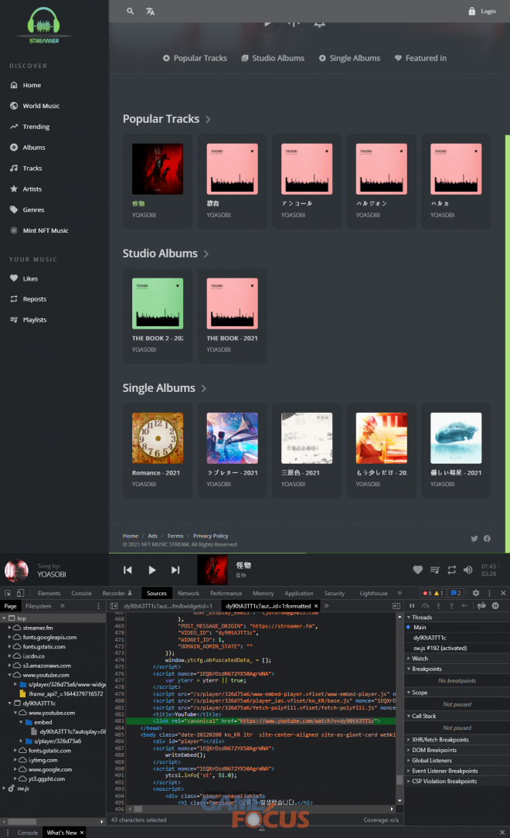The image size is (510, 838).
Task: Open the 怪物 track cover
Action: click(158, 169)
